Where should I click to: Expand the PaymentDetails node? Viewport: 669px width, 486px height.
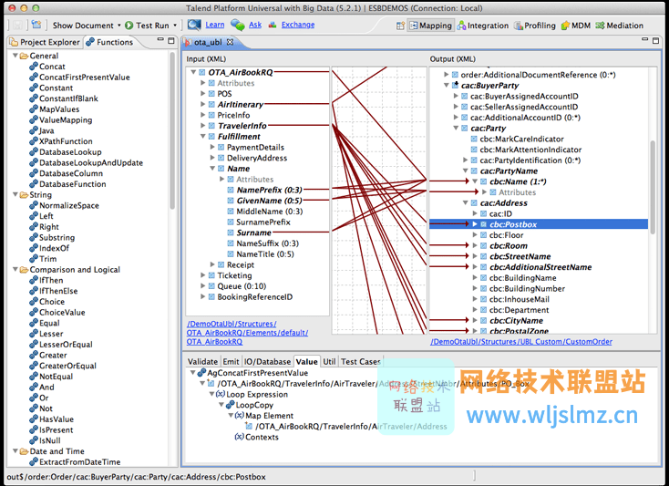pos(212,147)
